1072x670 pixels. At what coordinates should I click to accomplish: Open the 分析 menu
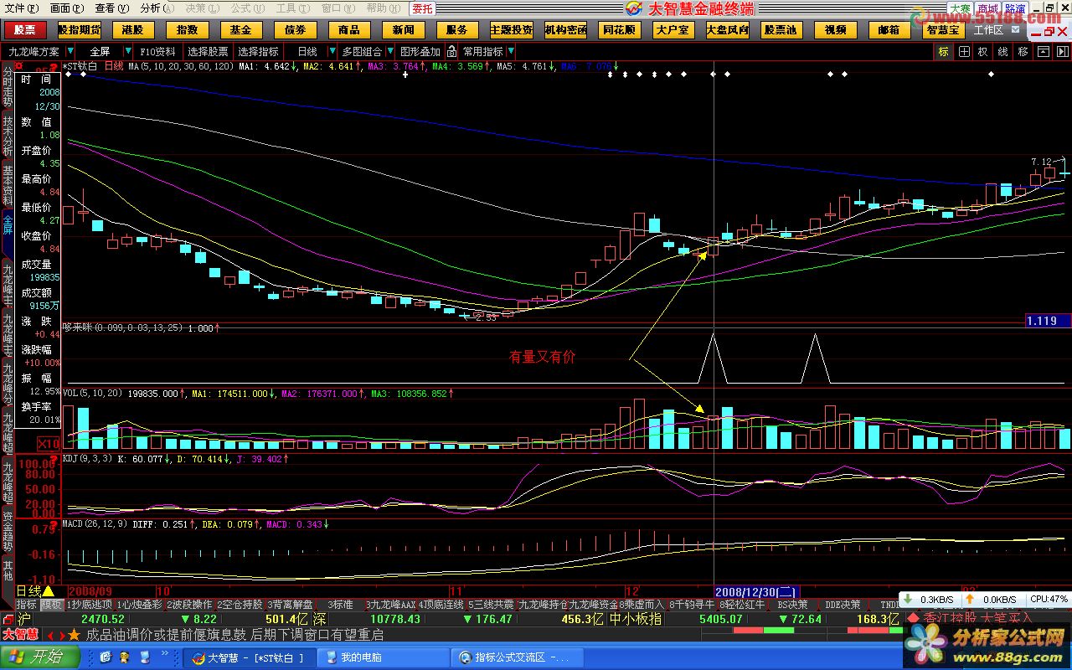[x=157, y=8]
